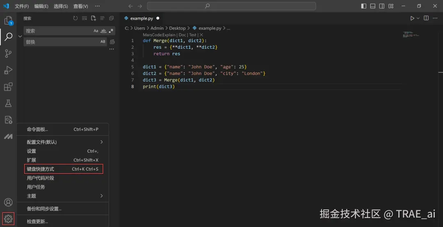Click the dirty dot on the example.py tab
Screen dimensions: 443x227
click(158, 18)
